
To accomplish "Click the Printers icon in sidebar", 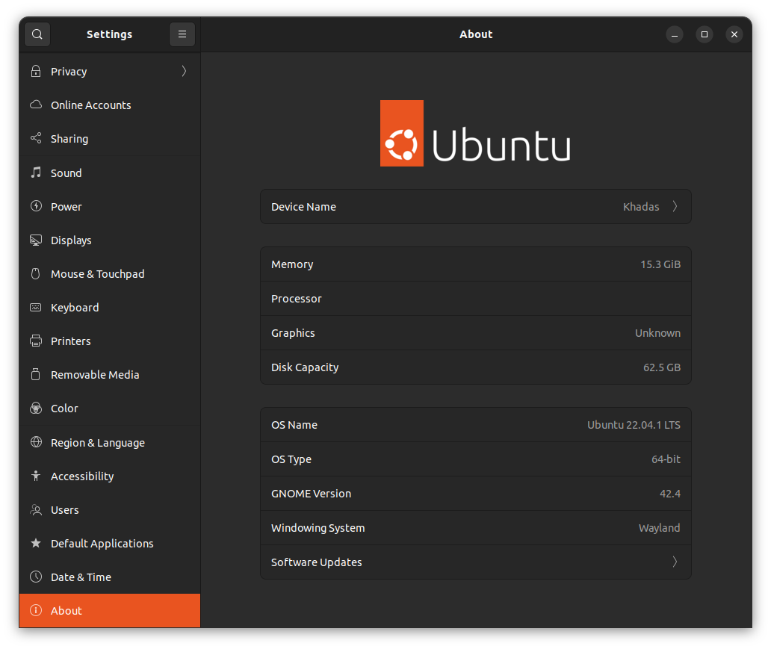I will [36, 341].
